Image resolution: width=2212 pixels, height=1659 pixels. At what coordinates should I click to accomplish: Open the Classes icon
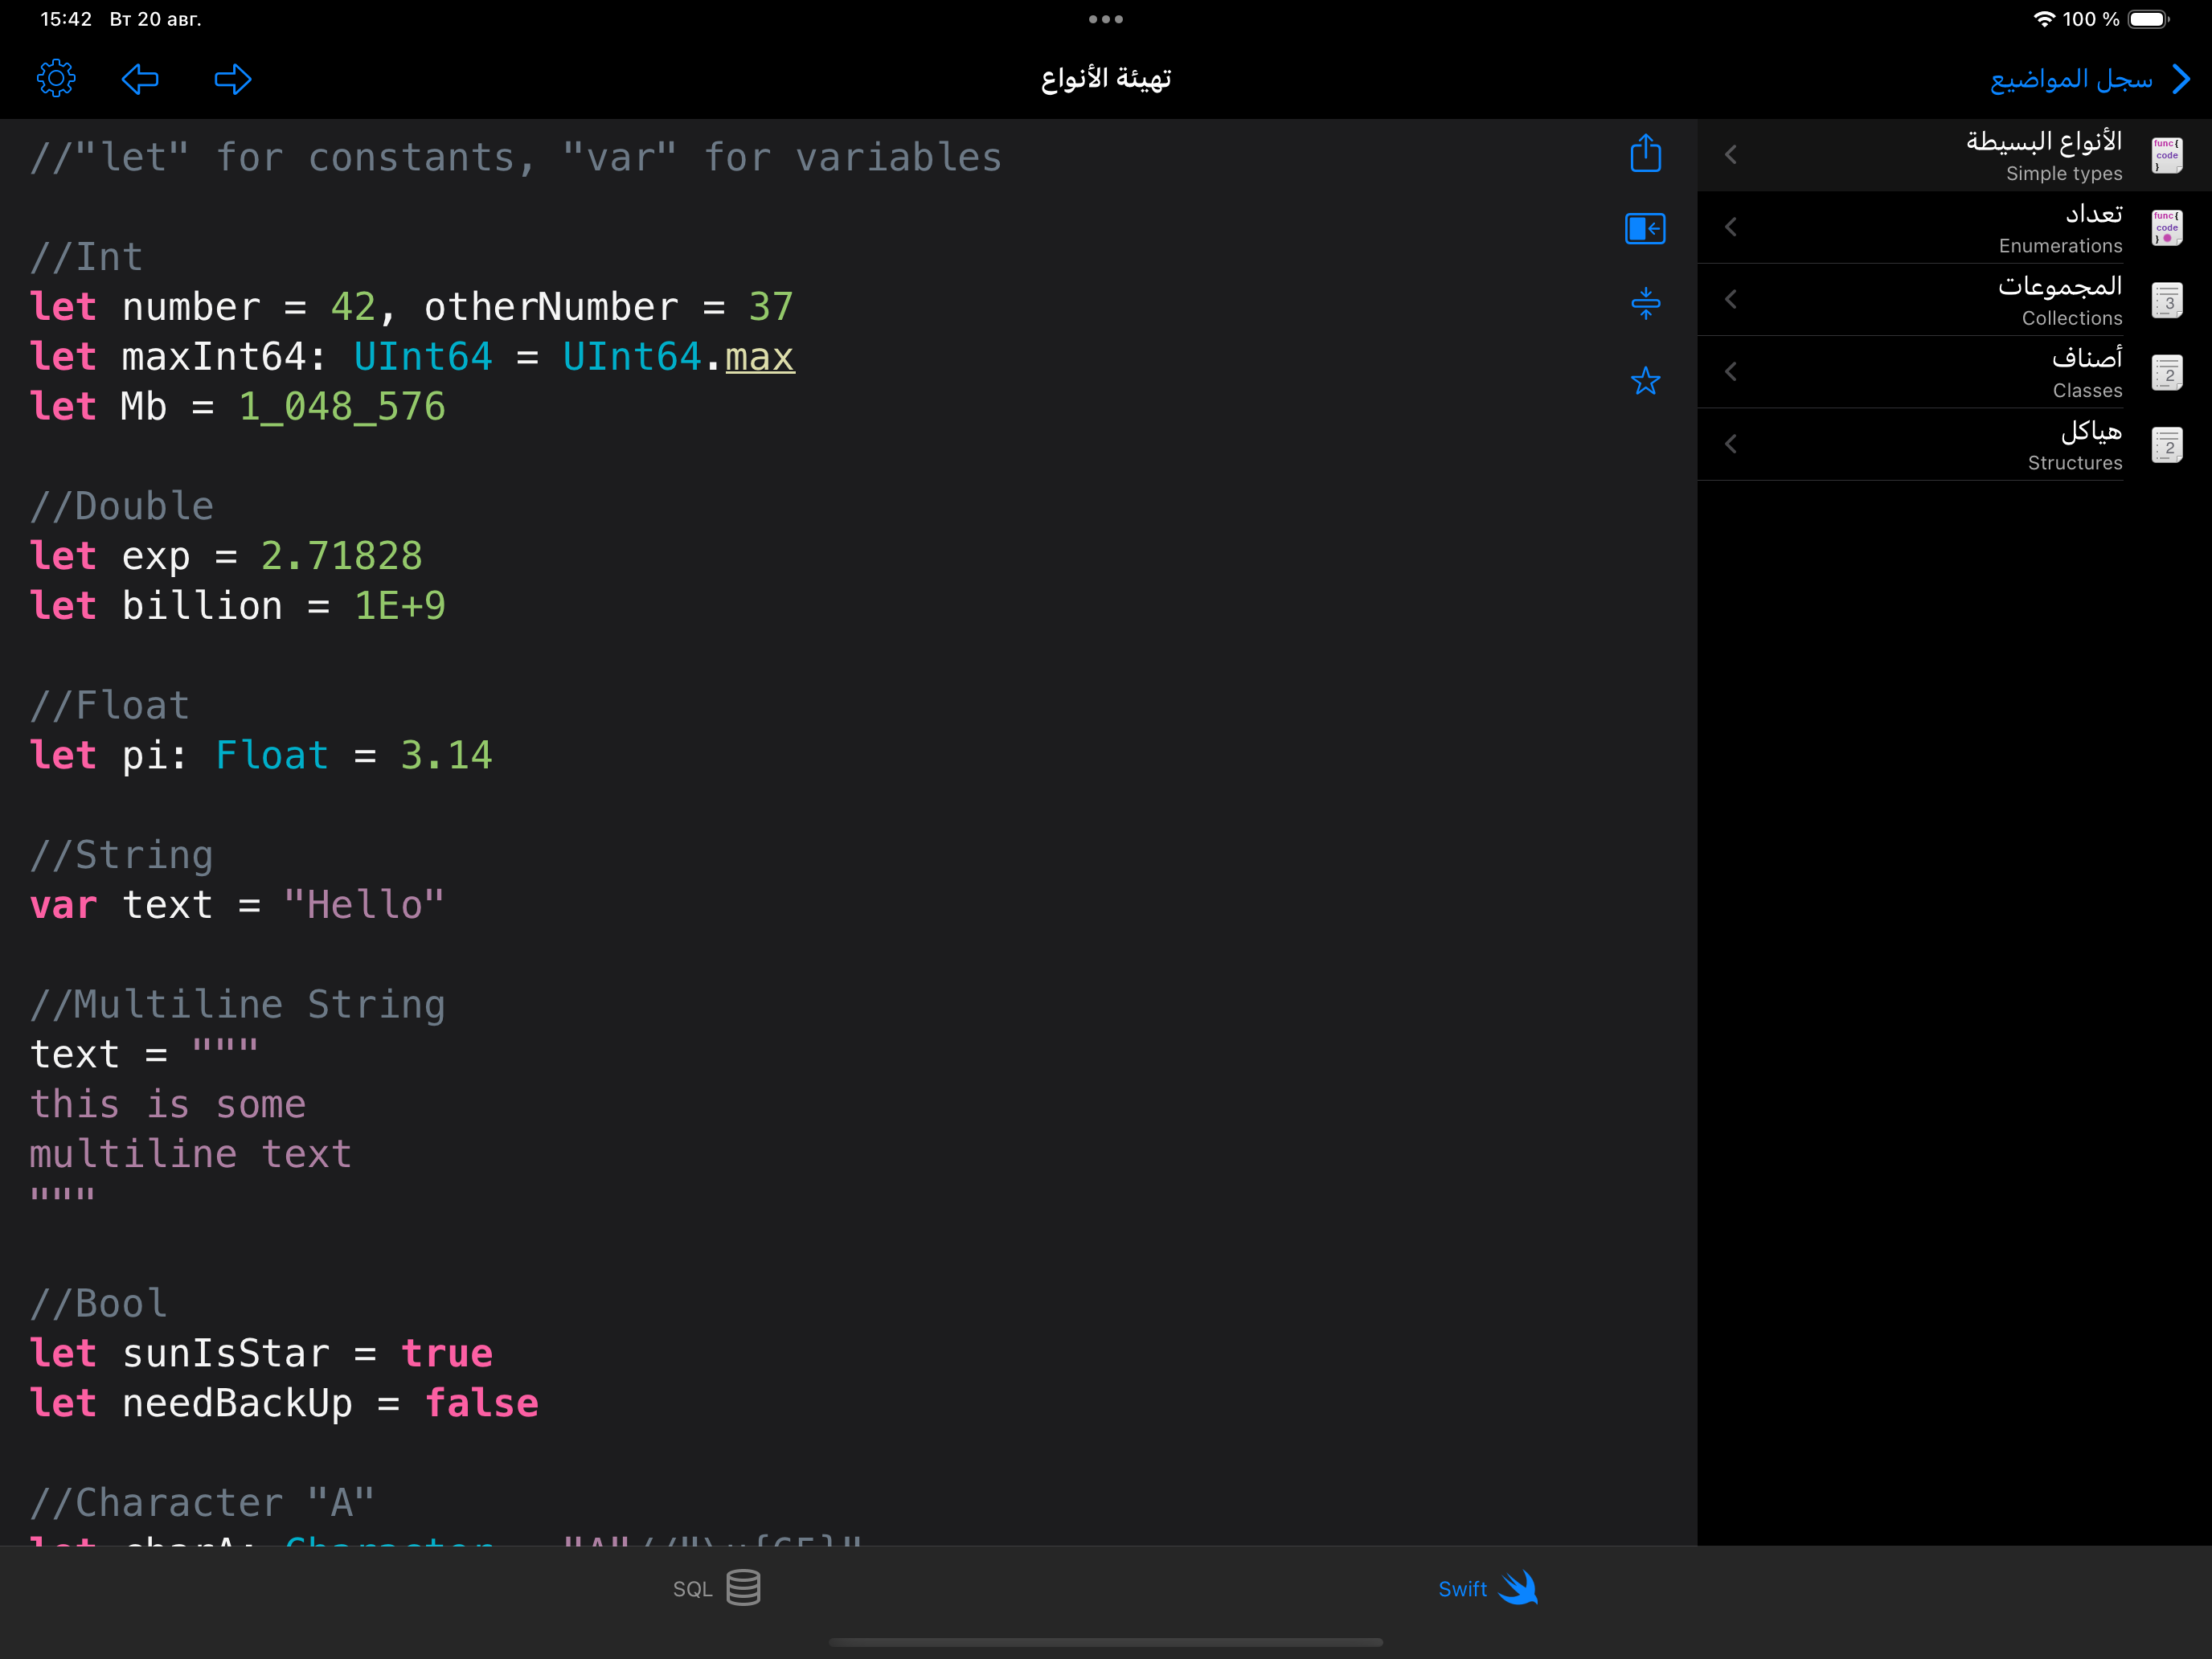pyautogui.click(x=2167, y=372)
